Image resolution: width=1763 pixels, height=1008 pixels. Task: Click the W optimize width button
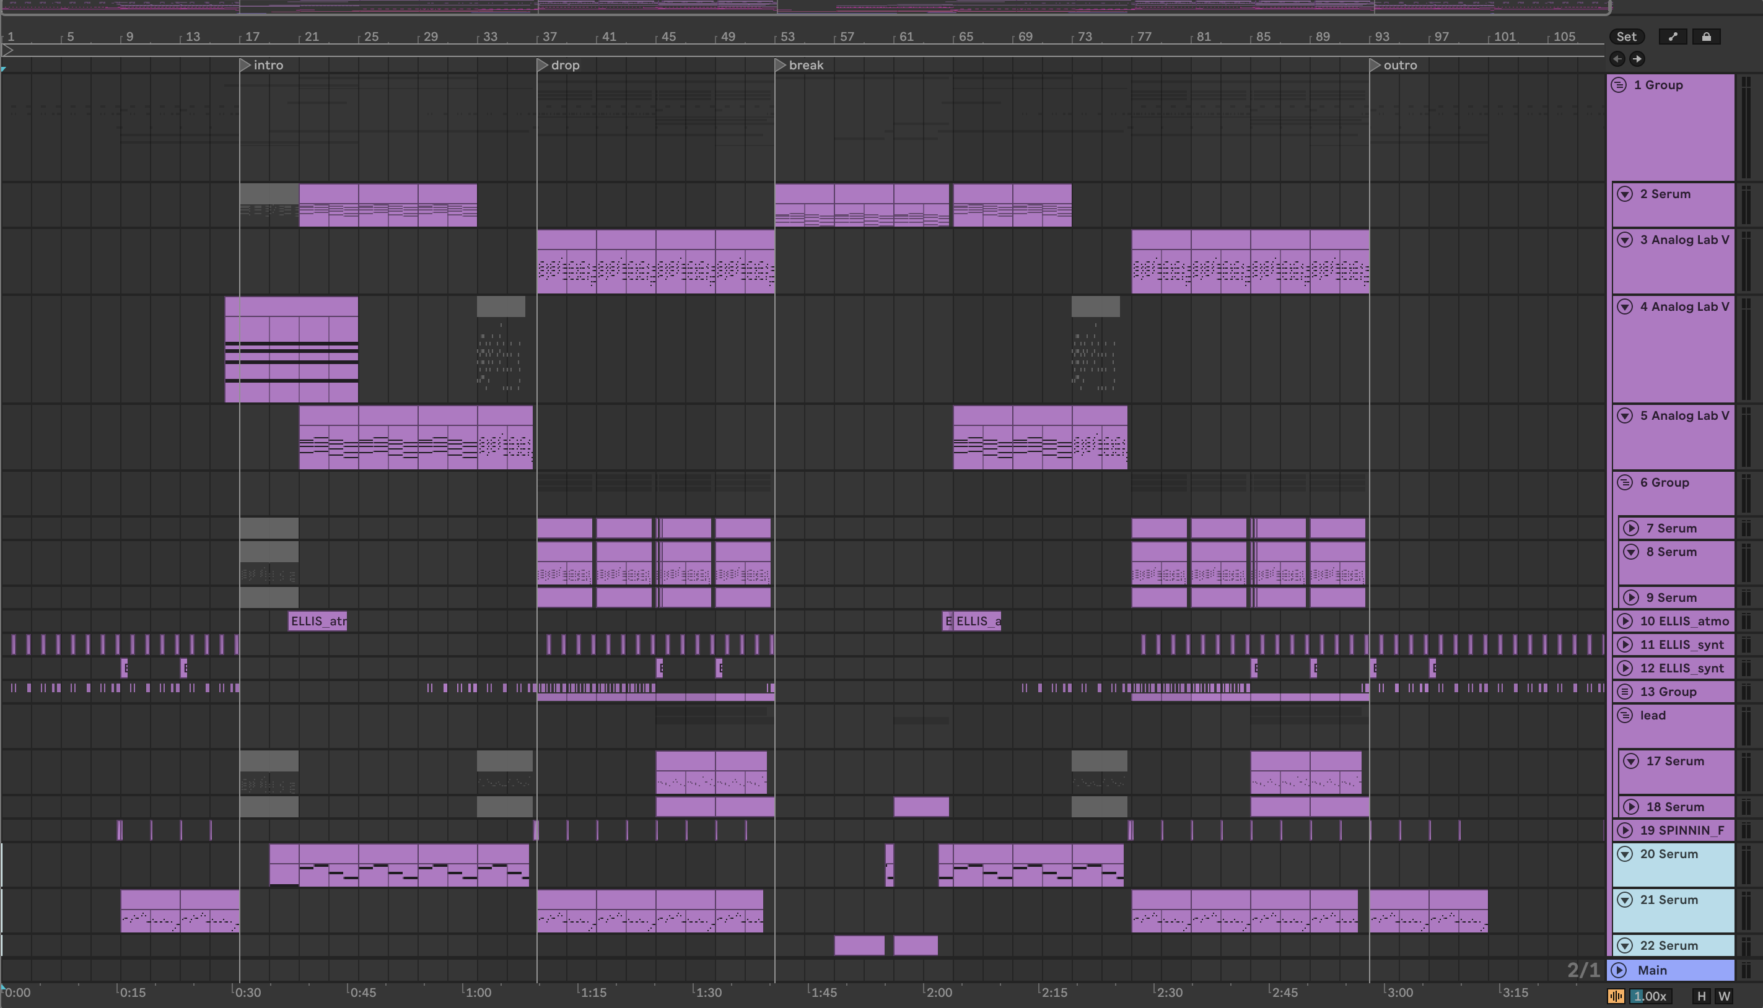[1723, 996]
